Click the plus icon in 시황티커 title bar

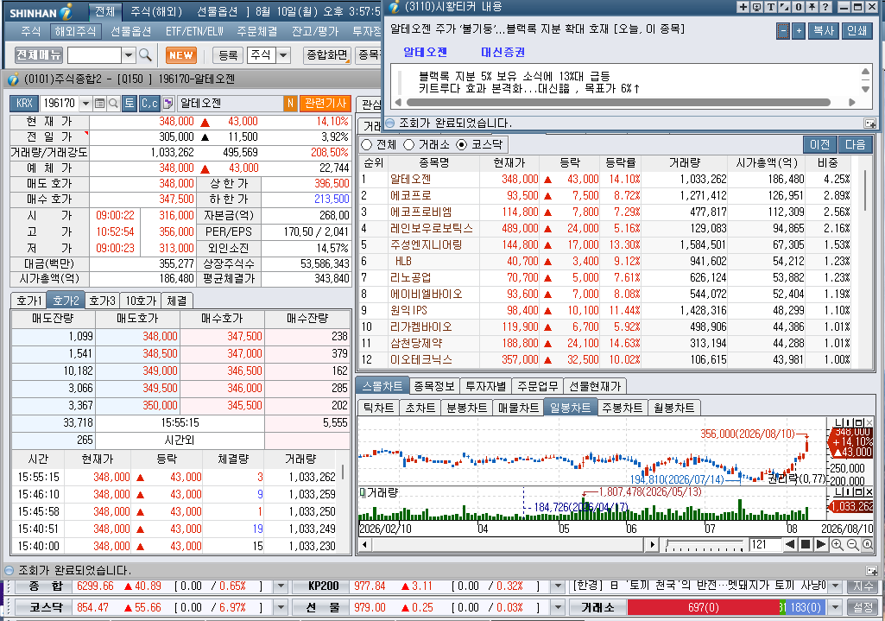743,7
